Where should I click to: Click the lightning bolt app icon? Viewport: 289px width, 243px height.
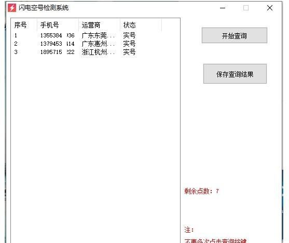pyautogui.click(x=12, y=8)
